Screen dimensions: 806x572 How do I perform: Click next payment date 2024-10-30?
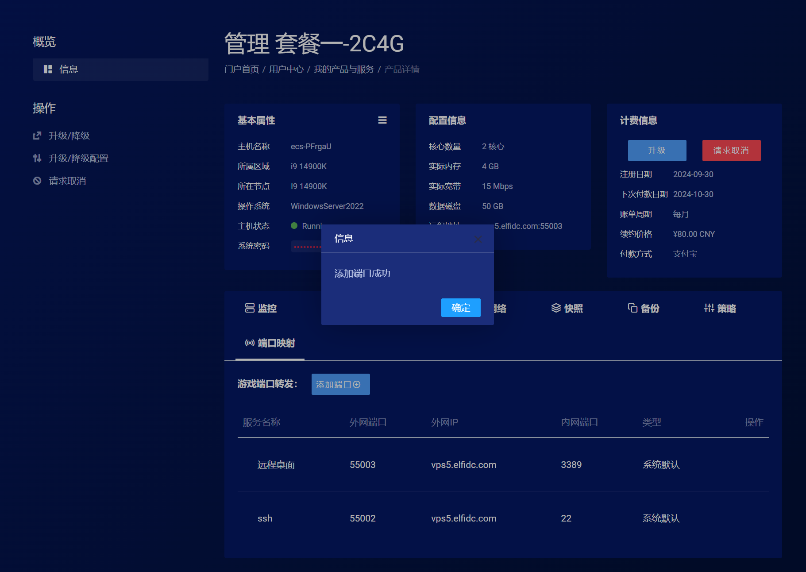click(x=693, y=194)
